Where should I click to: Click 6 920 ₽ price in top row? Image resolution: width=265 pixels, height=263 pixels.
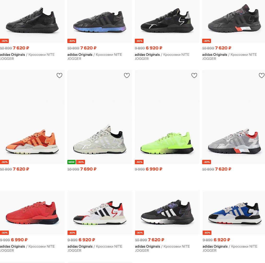[154, 48]
